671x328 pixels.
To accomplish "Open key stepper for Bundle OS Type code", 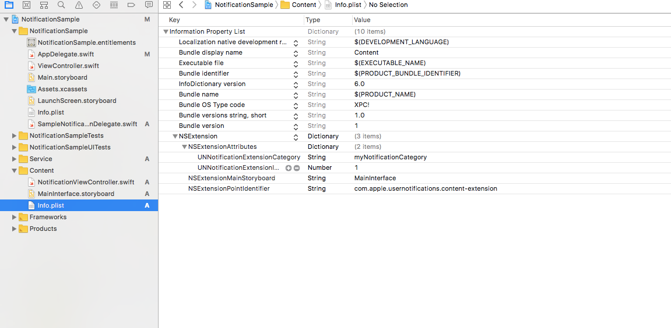I will click(x=296, y=105).
